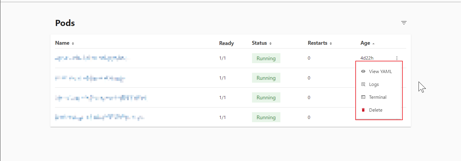Toggle the Age column sort direction arrow
The height and width of the screenshot is (161, 461).
point(373,44)
